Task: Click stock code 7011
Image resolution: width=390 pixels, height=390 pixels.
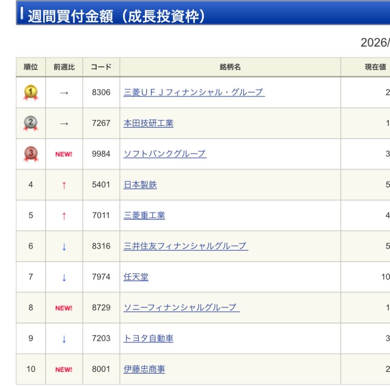Action: [101, 215]
